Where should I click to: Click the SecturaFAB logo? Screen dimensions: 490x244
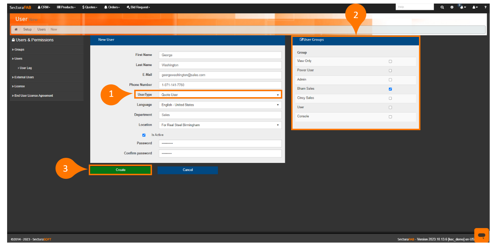20,7
